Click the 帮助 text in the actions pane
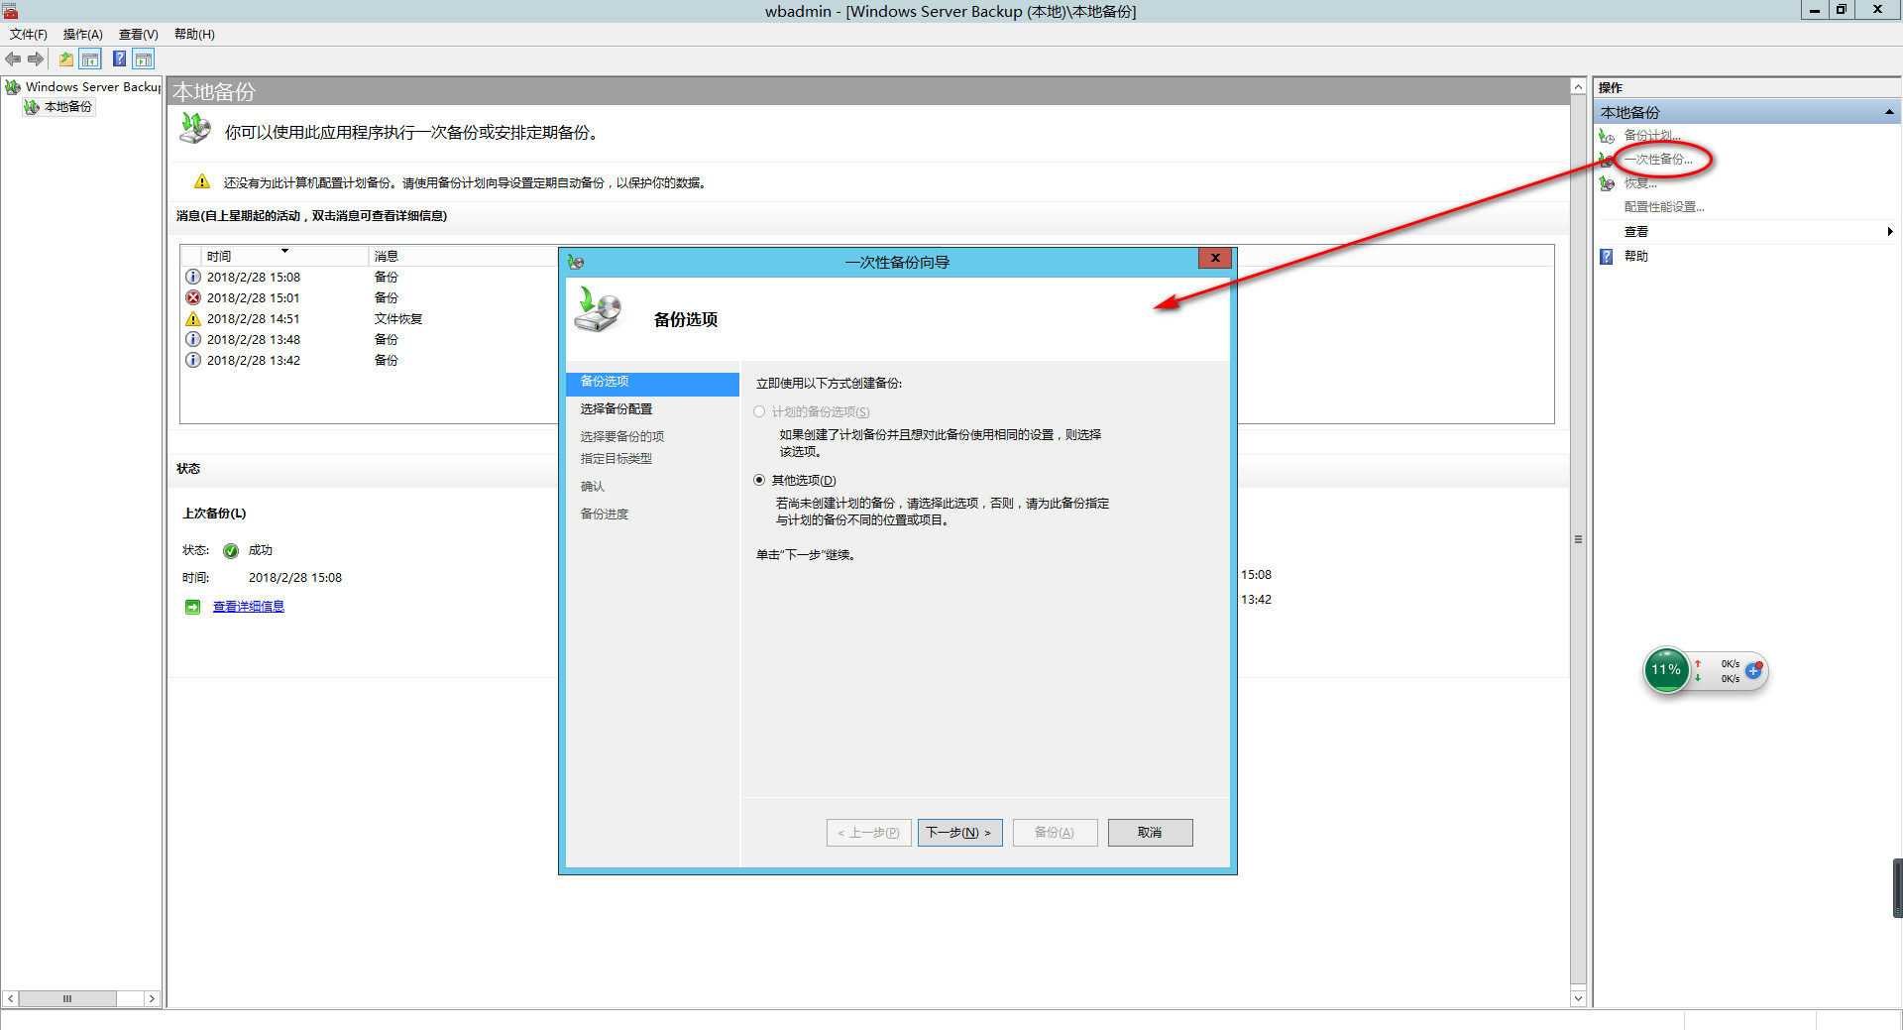Image resolution: width=1903 pixels, height=1030 pixels. pos(1636,257)
